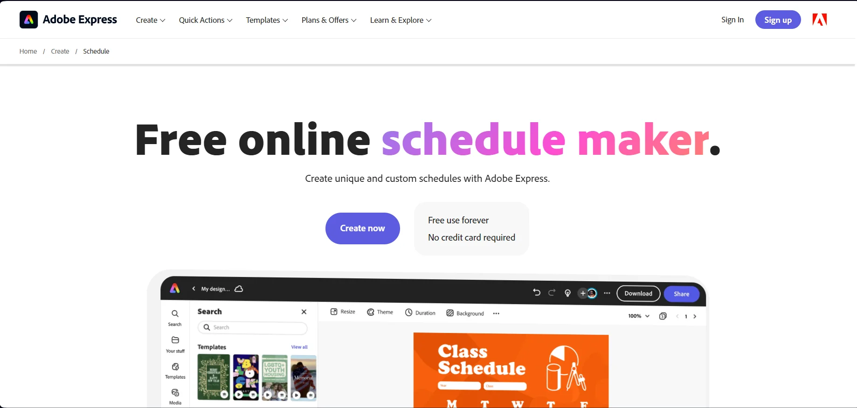Click the My design... title text
The height and width of the screenshot is (408, 857).
click(x=215, y=289)
